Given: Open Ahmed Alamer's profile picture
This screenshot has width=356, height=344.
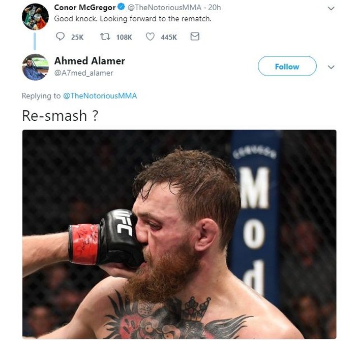Looking at the screenshot, I should pos(35,67).
